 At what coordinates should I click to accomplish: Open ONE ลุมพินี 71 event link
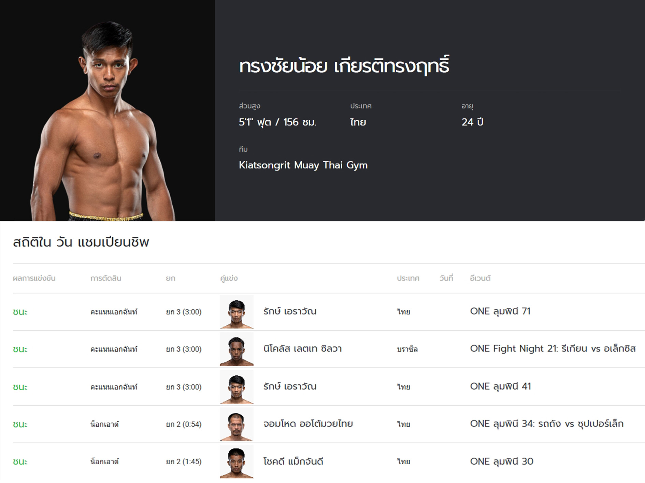(x=500, y=311)
